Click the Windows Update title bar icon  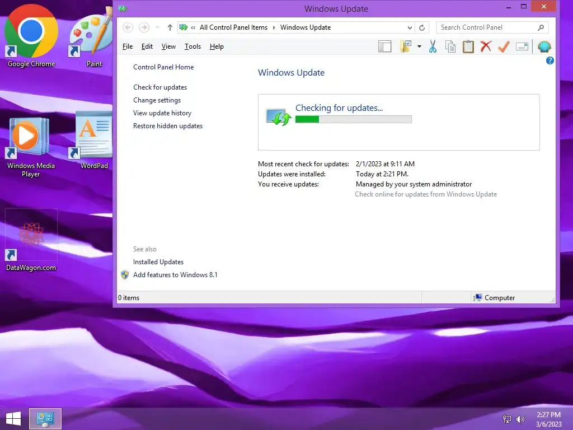pyautogui.click(x=123, y=8)
